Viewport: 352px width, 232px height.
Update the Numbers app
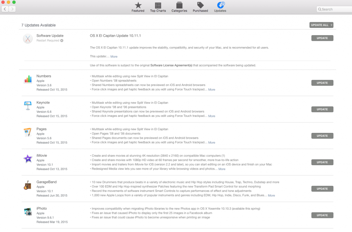point(322,83)
